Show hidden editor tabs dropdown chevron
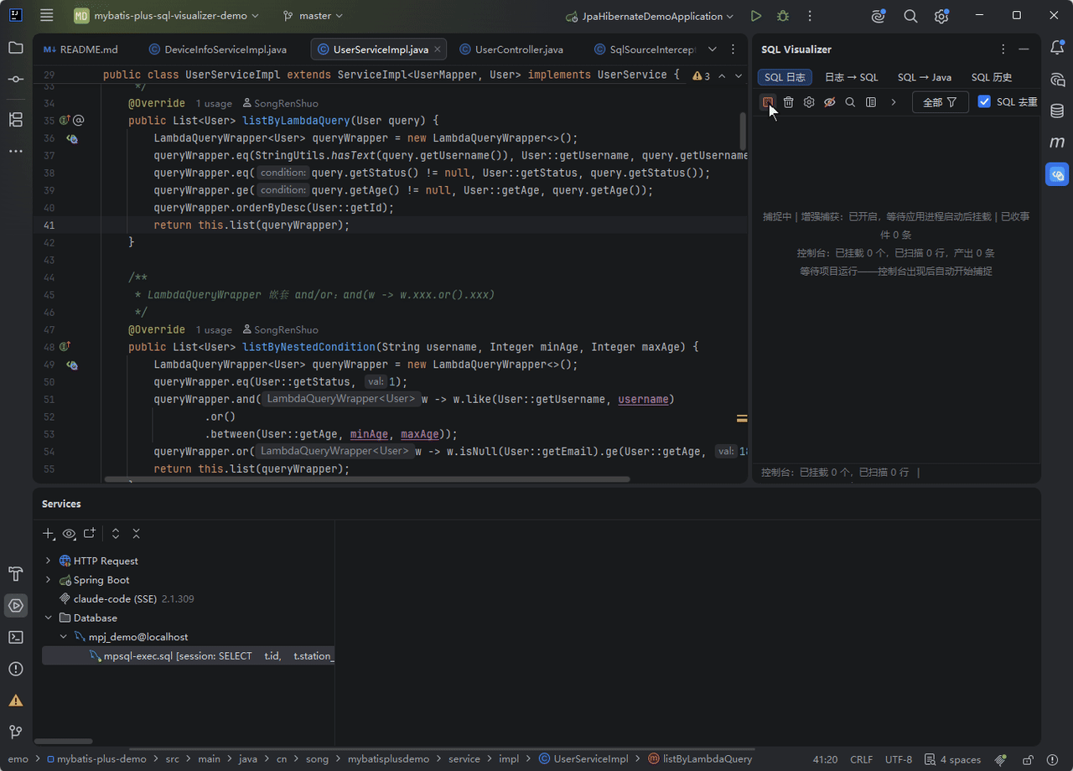The height and width of the screenshot is (771, 1073). click(x=712, y=49)
